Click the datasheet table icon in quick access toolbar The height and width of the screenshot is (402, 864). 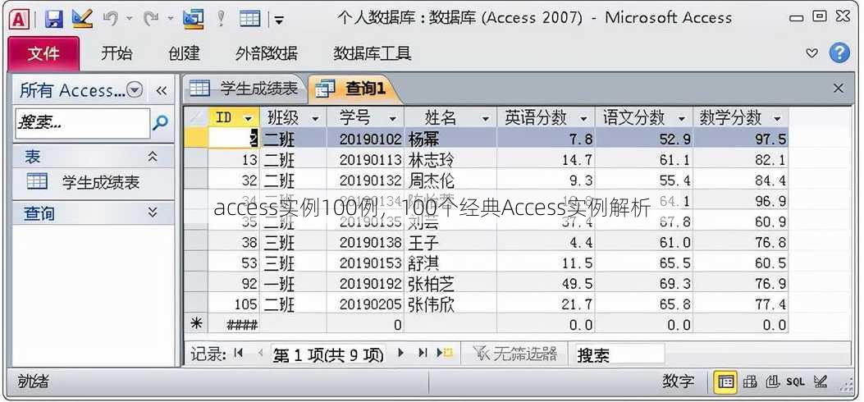[x=249, y=19]
